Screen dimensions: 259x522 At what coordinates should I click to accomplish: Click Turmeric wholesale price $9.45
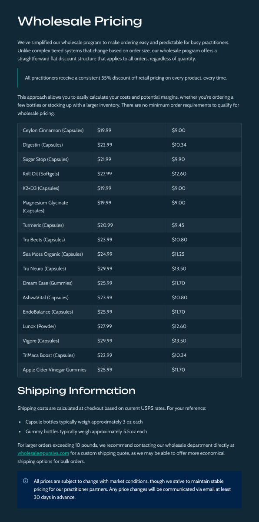coord(179,225)
